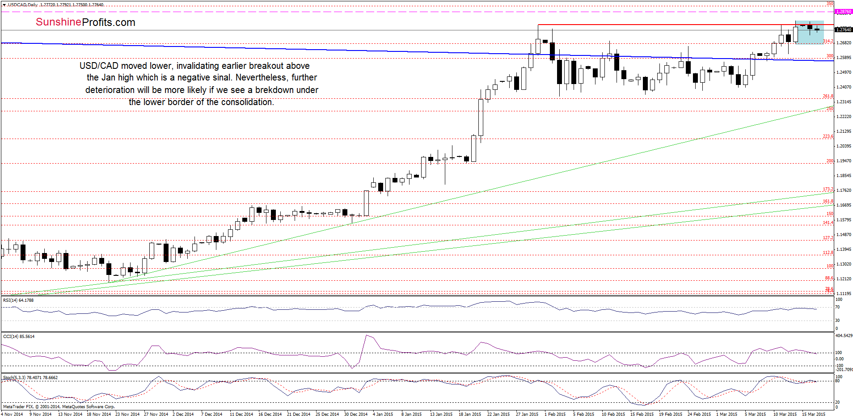The height and width of the screenshot is (418, 853).
Task: Click the 1.22220 price axis value
Action: [844, 117]
